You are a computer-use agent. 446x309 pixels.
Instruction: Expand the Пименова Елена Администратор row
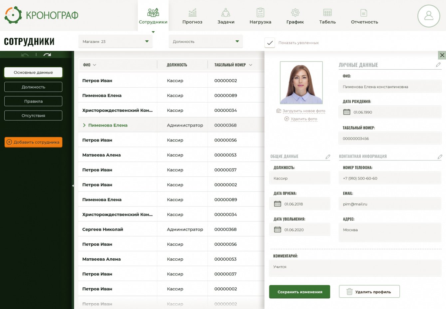[x=84, y=125]
